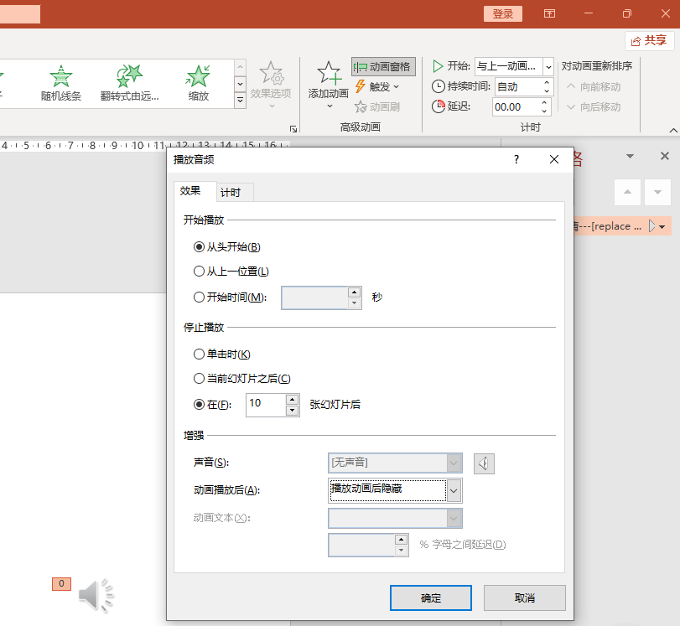The image size is (680, 626).
Task: Click the 确定 button
Action: 430,598
